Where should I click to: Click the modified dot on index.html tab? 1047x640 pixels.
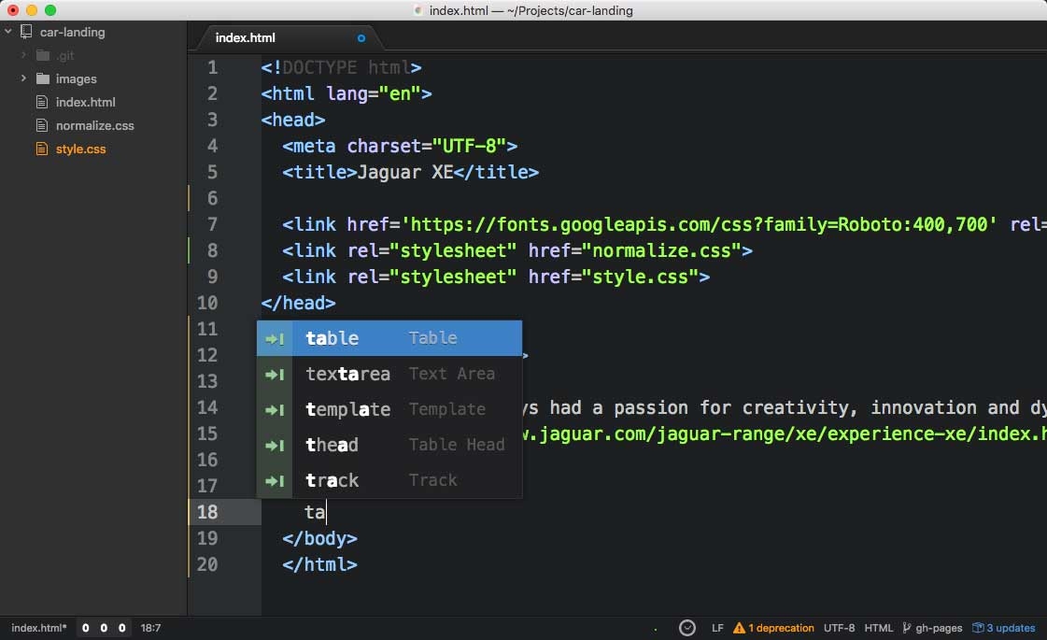[361, 38]
